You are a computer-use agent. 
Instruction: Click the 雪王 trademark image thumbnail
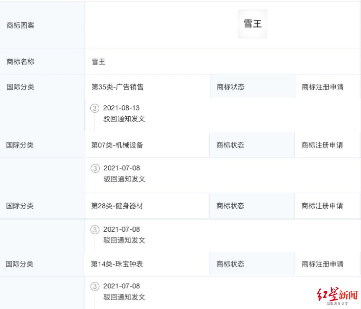coord(252,24)
